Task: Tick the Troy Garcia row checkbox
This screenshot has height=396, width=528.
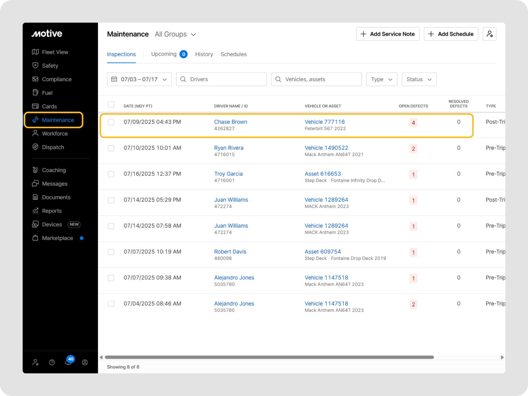Action: point(111,174)
